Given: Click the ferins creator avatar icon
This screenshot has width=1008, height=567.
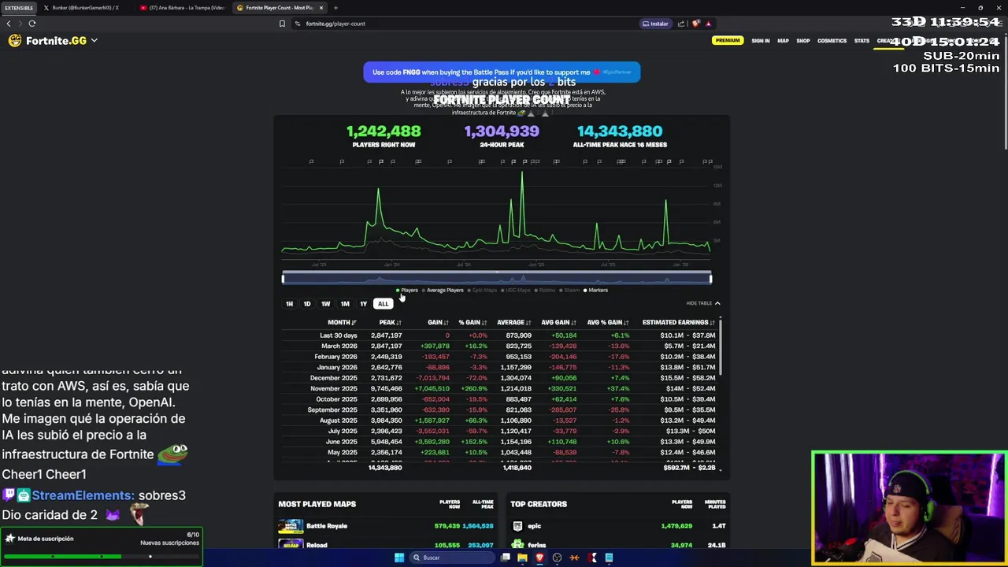Looking at the screenshot, I should (x=517, y=544).
